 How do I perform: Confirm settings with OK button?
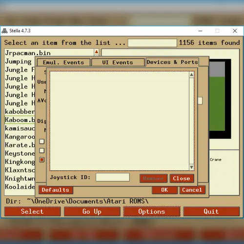[164, 190]
